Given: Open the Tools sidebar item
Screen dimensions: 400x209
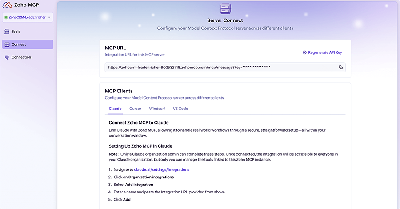Looking at the screenshot, I should (x=28, y=32).
